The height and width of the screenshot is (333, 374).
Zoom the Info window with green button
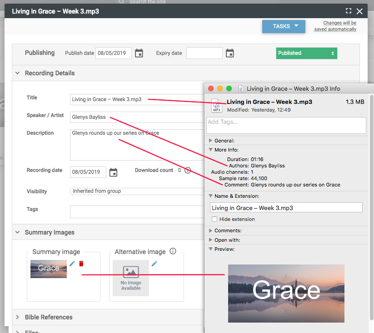(x=229, y=88)
